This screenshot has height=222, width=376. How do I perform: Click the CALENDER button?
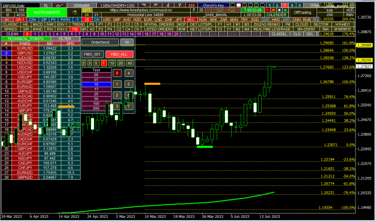[276, 15]
